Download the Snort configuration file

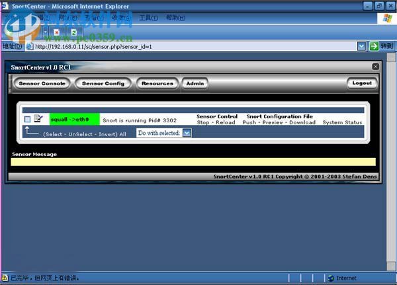[x=302, y=122]
